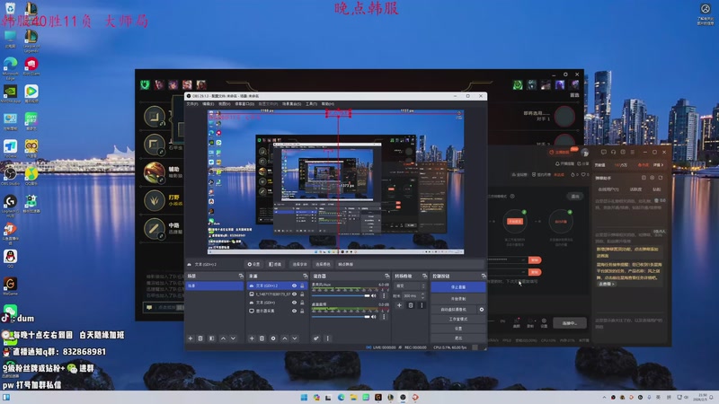Open the fade transition type dropdown
719x404 pixels.
coord(410,285)
